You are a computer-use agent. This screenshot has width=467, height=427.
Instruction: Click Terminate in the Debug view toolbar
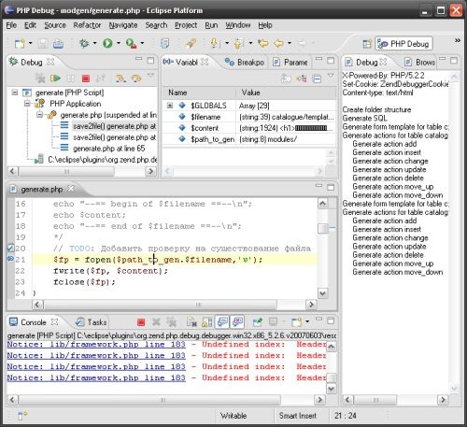[86, 78]
